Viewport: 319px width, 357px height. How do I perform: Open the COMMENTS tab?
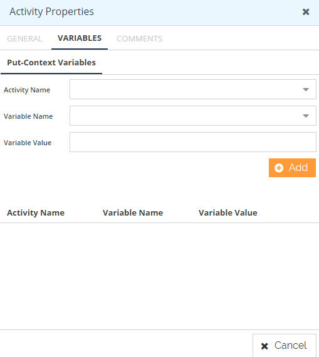click(139, 39)
